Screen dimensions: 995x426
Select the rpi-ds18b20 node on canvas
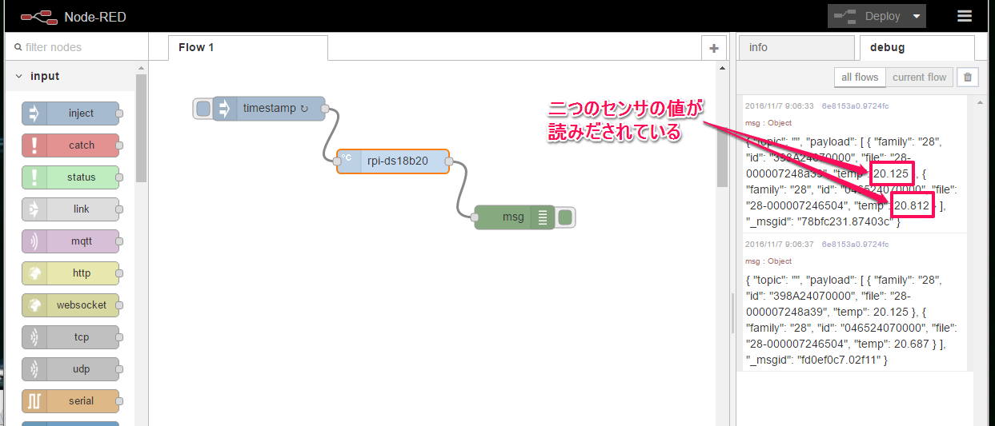(x=393, y=161)
